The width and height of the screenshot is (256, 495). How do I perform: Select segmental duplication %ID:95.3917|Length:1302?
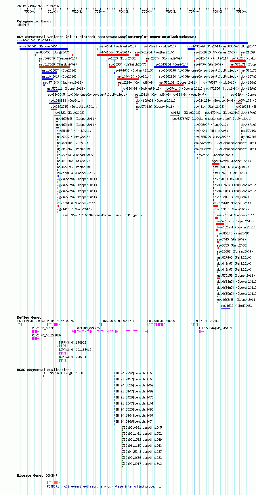142,464
